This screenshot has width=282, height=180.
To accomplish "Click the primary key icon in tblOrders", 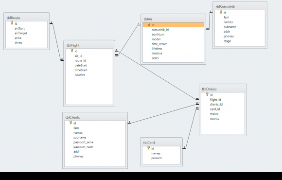I will [x=207, y=94].
